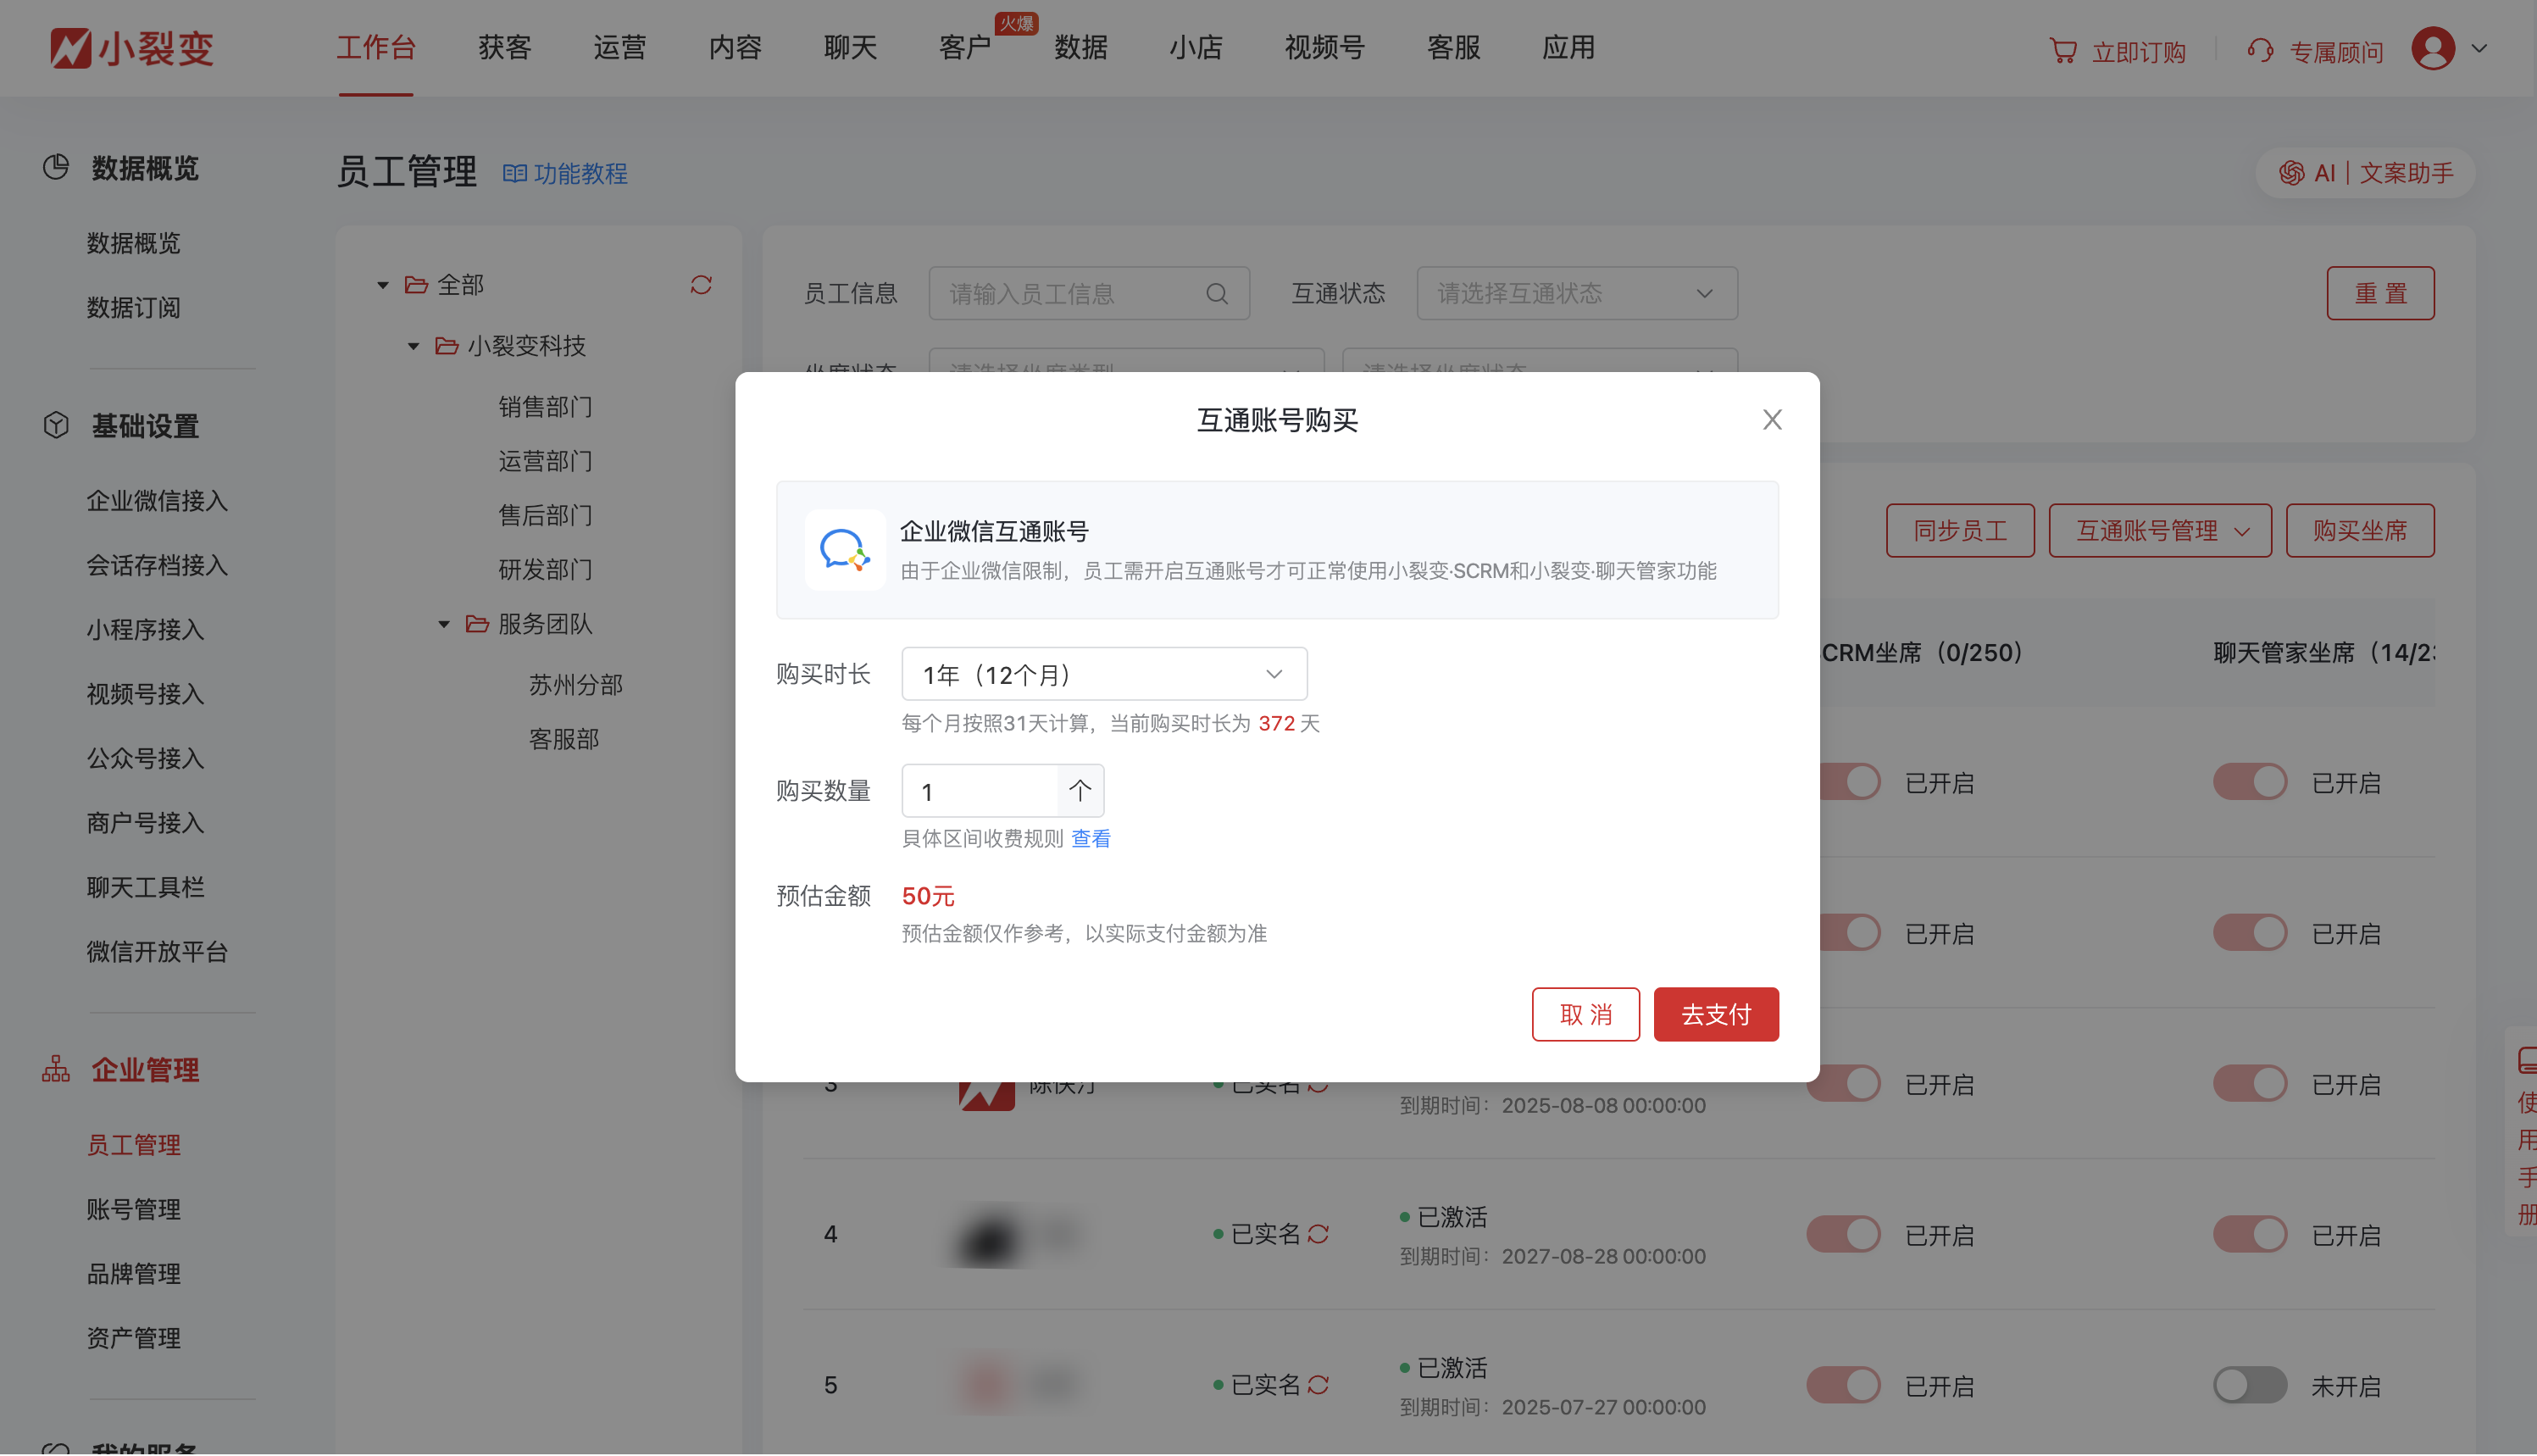Collapse the 服务团队 tree node arrow
The width and height of the screenshot is (2537, 1456).
click(x=445, y=625)
